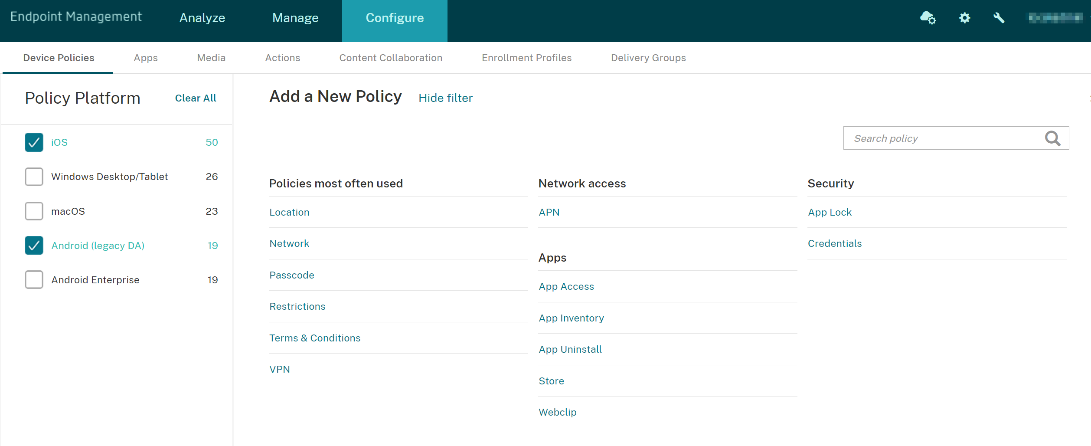
Task: Click Clear All platform filters
Action: [196, 98]
